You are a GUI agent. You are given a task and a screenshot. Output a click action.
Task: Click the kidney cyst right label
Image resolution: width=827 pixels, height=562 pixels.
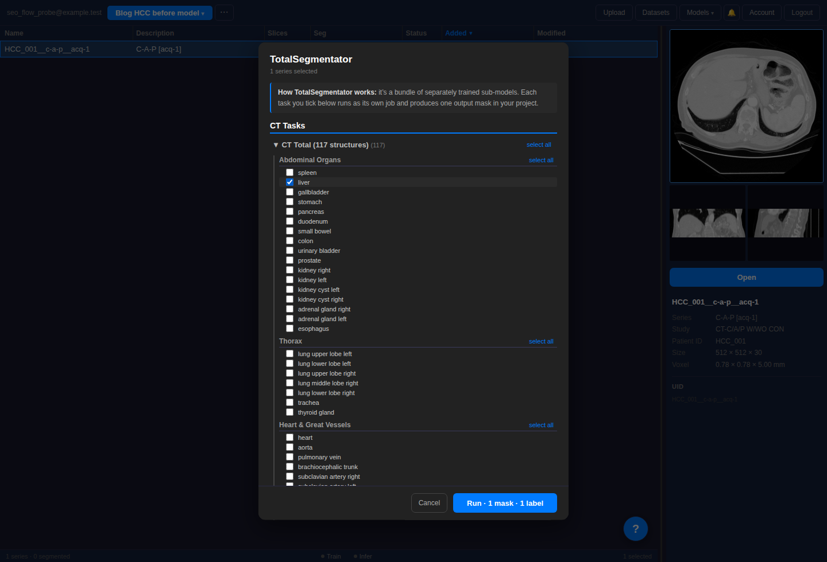click(320, 299)
